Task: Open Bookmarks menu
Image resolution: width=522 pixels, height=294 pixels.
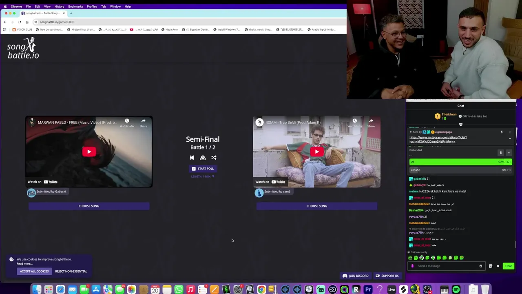Action: click(x=75, y=7)
